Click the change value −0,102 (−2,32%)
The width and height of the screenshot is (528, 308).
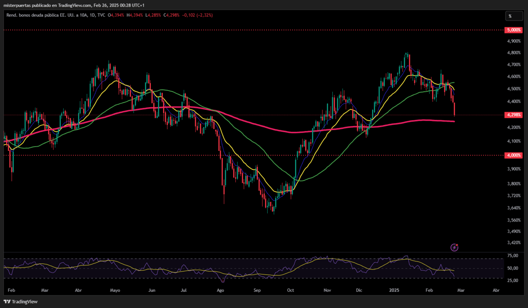tap(198, 15)
